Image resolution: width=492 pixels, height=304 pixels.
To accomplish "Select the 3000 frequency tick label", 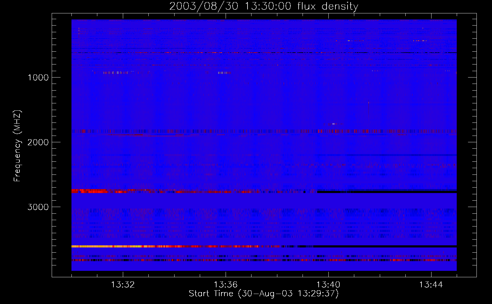I will [x=38, y=207].
